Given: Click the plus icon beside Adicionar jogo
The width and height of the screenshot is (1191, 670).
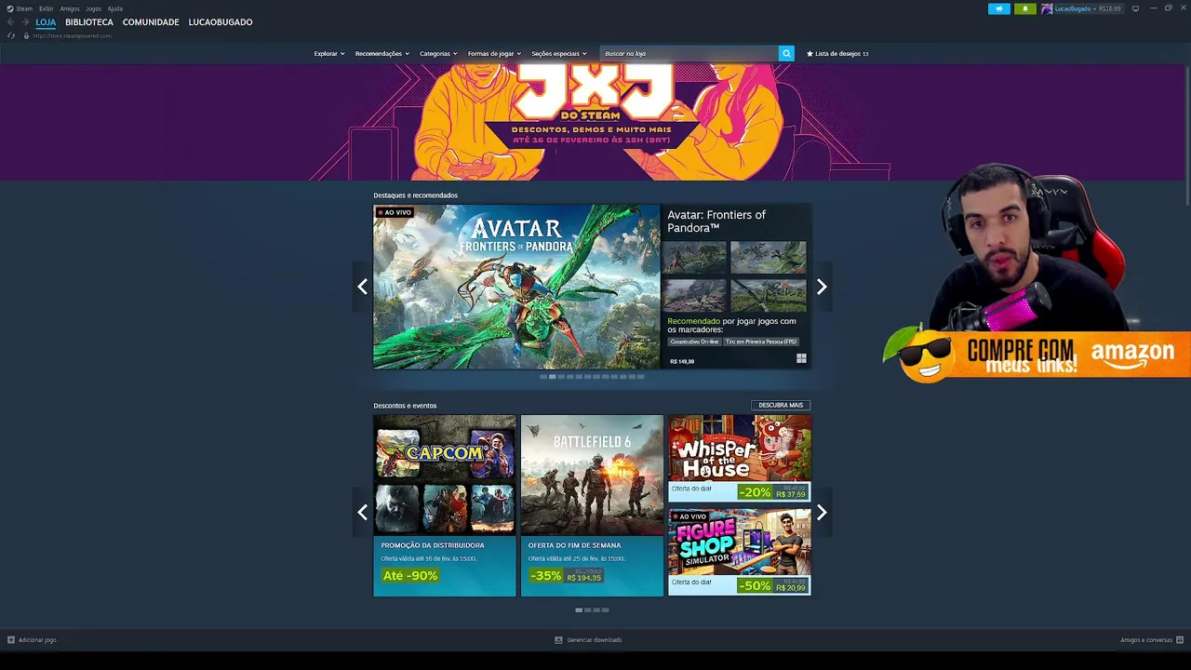Looking at the screenshot, I should click(x=11, y=640).
